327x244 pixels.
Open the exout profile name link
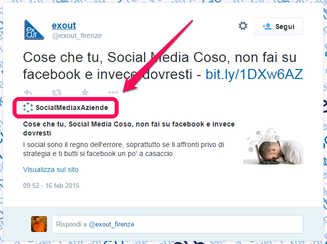64,25
